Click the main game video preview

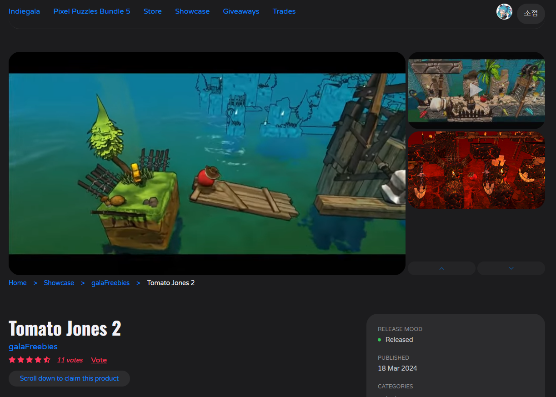(x=207, y=163)
